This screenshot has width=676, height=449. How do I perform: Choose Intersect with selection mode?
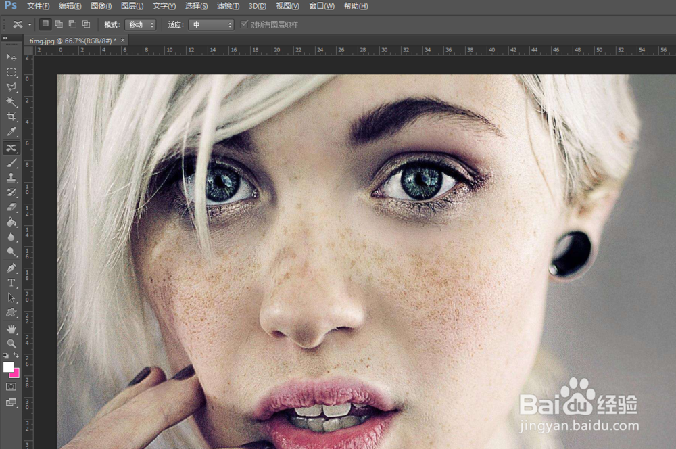click(x=87, y=24)
